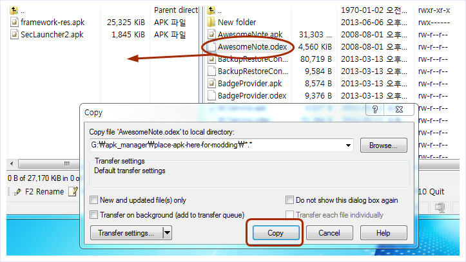
Task: Select the BadgeProvider.apk file icon
Action: pos(211,84)
